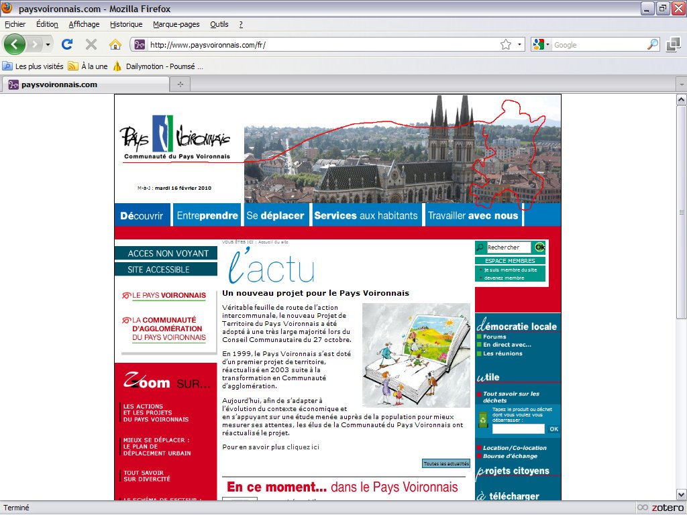Image resolution: width=687 pixels, height=515 pixels.
Task: Click the Rechercher site search field
Action: (508, 247)
